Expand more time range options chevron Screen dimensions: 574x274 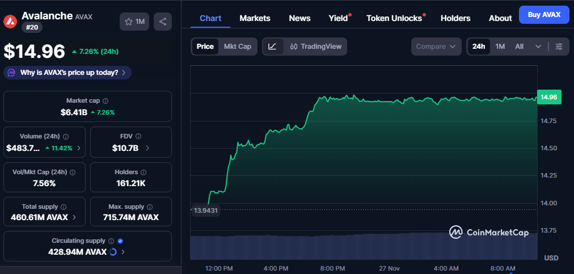tap(538, 47)
